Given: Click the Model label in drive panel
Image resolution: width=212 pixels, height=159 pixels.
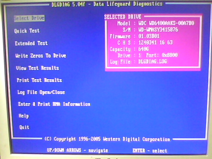Looking at the screenshot, I should tap(124, 23).
